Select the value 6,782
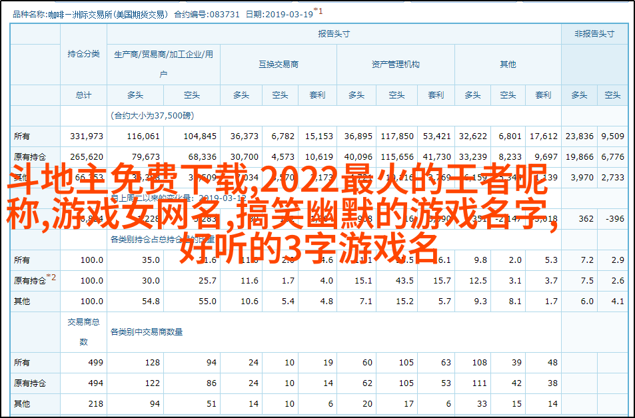635x418 pixels. point(283,136)
